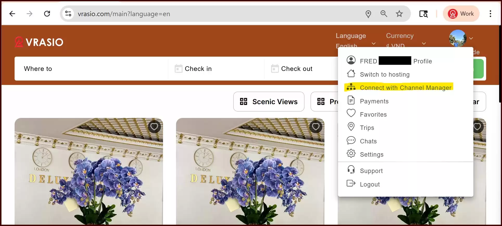The height and width of the screenshot is (226, 502).
Task: Expand the Currency VND dropdown
Action: pos(406,41)
